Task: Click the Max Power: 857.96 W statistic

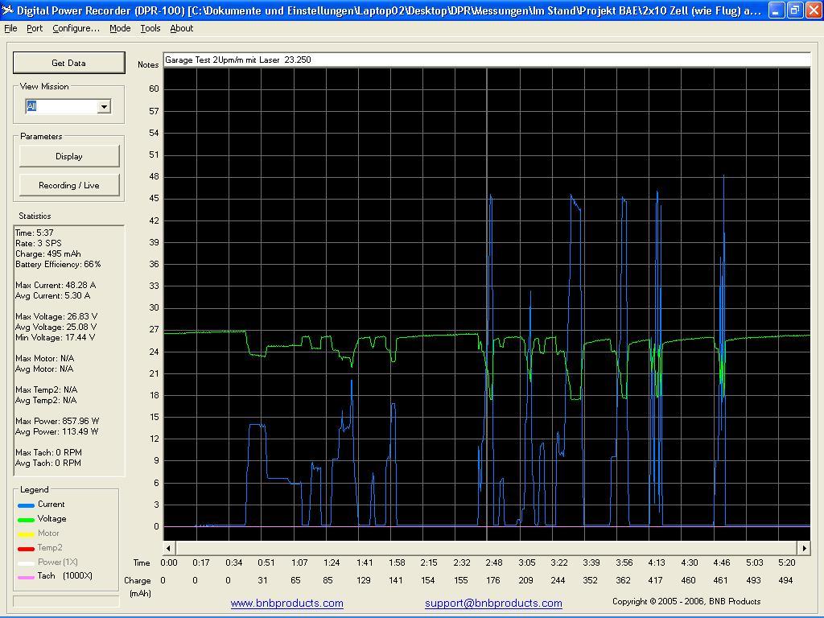Action: point(57,421)
